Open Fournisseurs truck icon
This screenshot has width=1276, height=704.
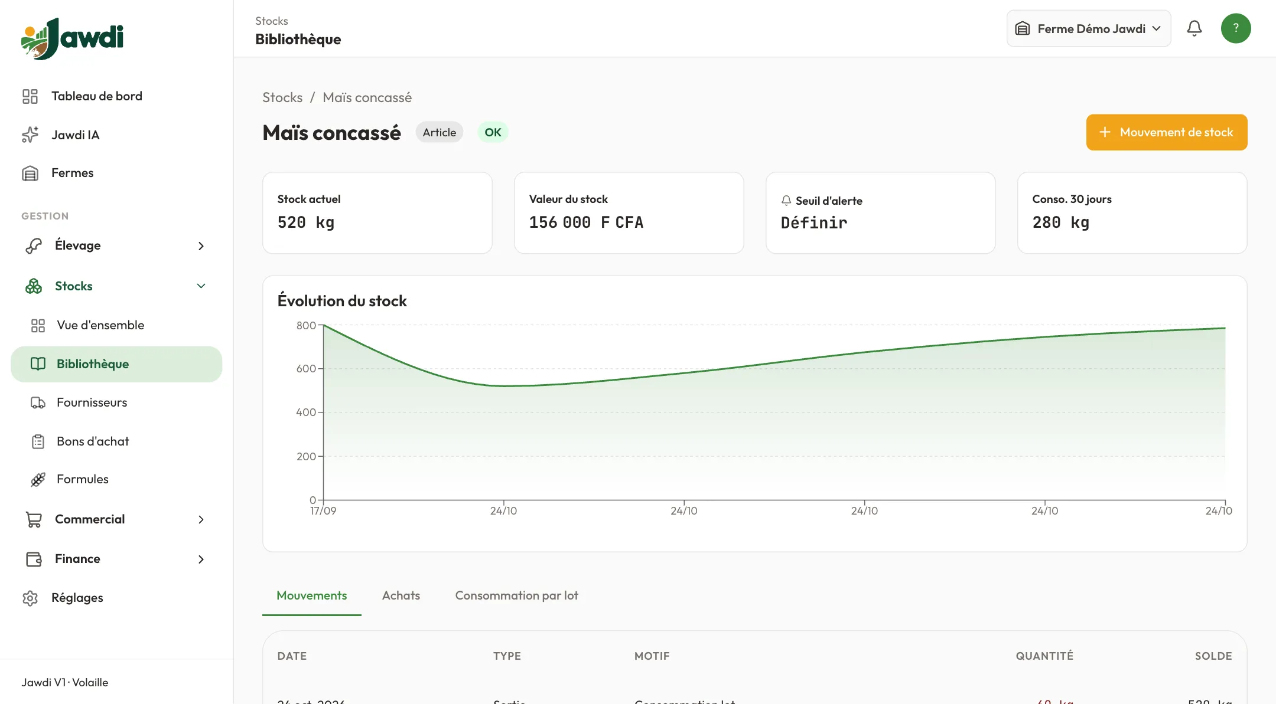pos(38,402)
